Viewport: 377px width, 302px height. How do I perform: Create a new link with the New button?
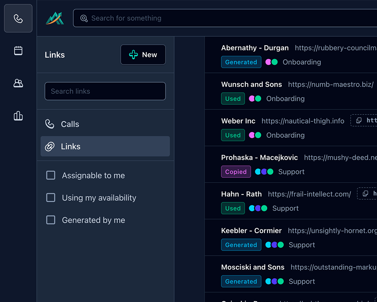[x=143, y=55]
